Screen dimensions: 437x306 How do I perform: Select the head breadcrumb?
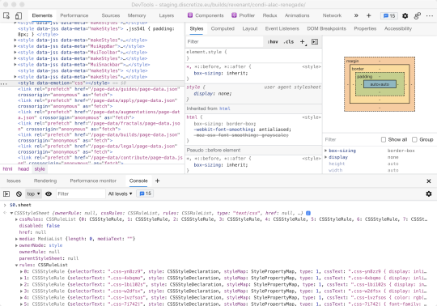pos(23,169)
